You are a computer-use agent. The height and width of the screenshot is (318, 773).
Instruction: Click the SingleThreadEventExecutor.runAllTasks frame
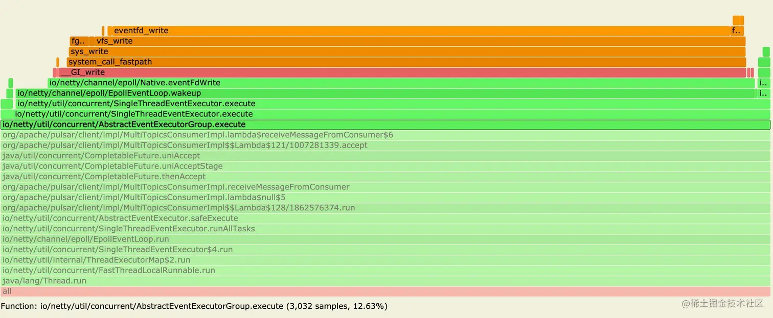(385, 229)
